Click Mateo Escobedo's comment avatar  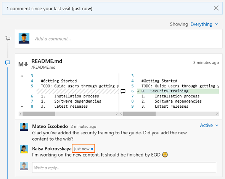point(24,127)
